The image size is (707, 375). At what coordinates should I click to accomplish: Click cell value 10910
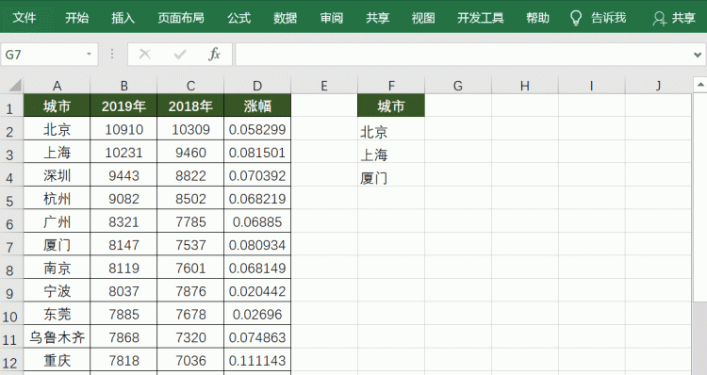tap(123, 129)
